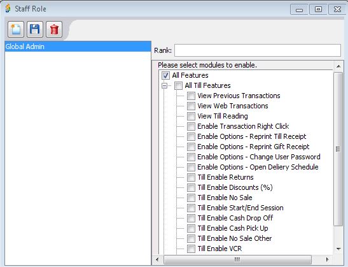Click the scroll down arrow in module list
Screen dimensions: 348x267
pyautogui.click(x=338, y=249)
